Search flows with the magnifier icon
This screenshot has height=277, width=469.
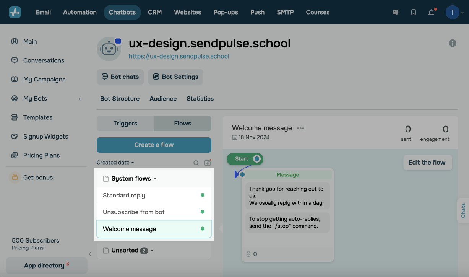(x=196, y=163)
